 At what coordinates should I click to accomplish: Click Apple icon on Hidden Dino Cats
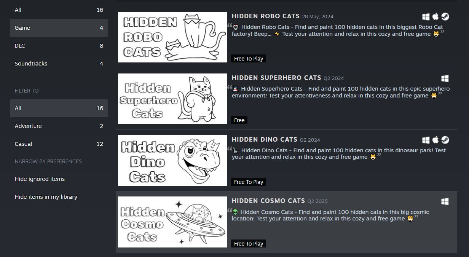[435, 140]
